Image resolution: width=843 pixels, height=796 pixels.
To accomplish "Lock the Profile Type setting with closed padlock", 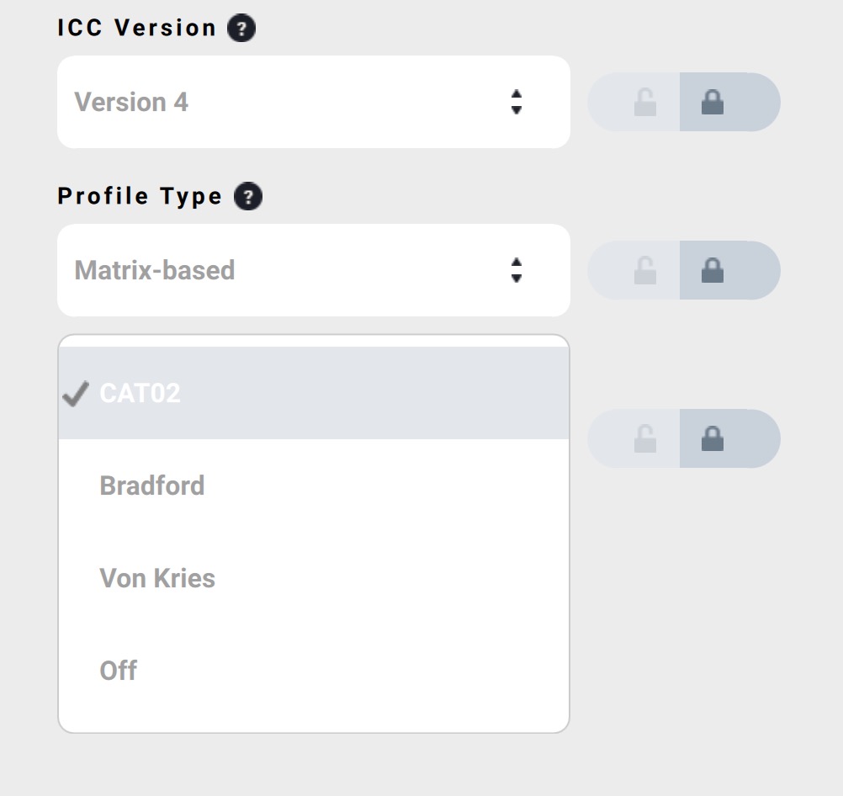I will tap(713, 271).
